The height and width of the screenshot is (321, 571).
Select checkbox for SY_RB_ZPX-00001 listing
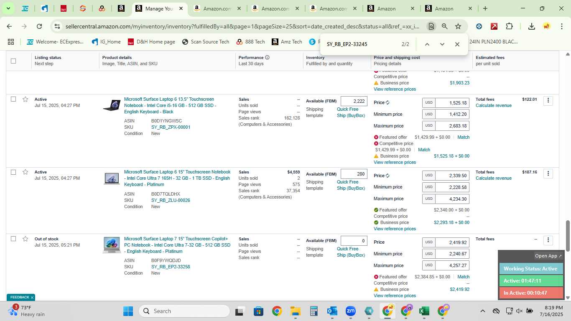coord(13,99)
